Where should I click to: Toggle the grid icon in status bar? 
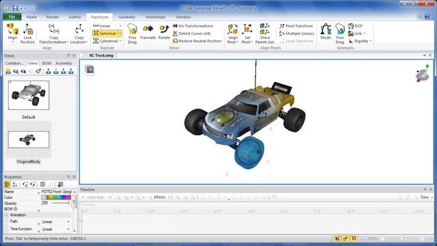(354, 238)
